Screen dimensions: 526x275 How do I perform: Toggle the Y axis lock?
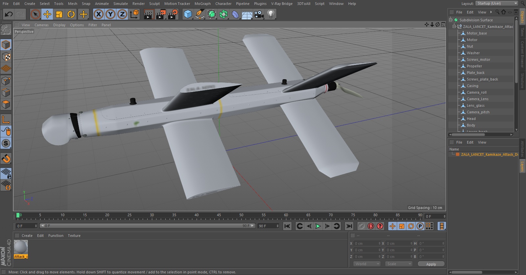click(x=110, y=14)
